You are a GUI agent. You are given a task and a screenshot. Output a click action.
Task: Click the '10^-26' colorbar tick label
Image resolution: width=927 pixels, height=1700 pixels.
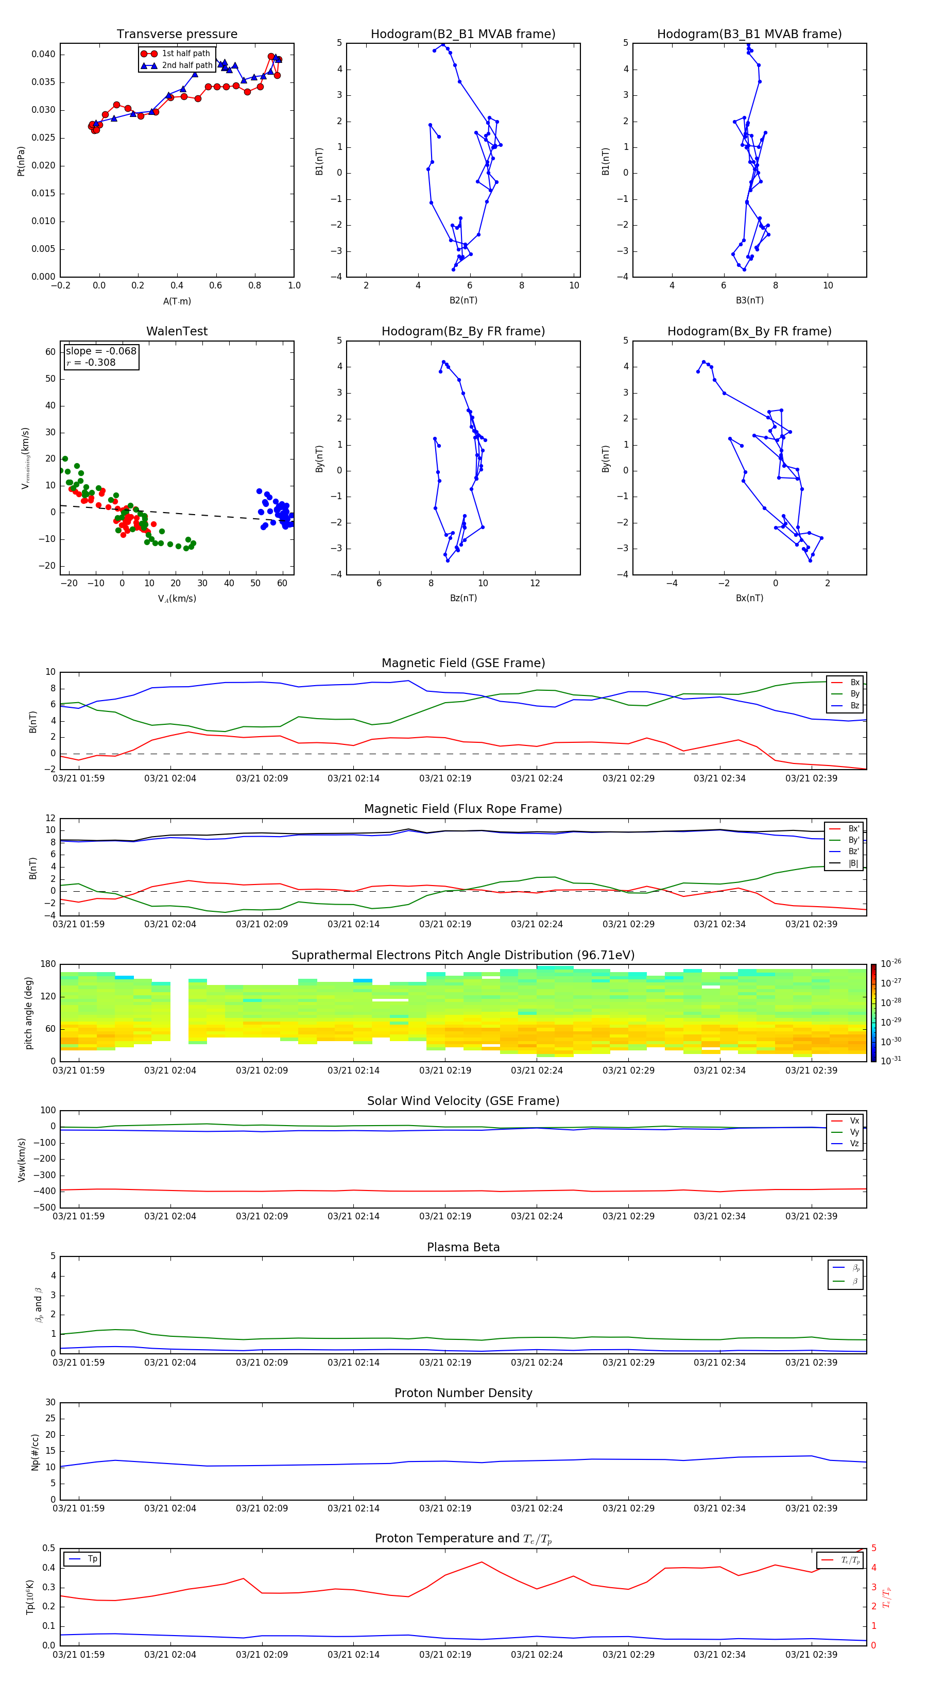pos(891,963)
